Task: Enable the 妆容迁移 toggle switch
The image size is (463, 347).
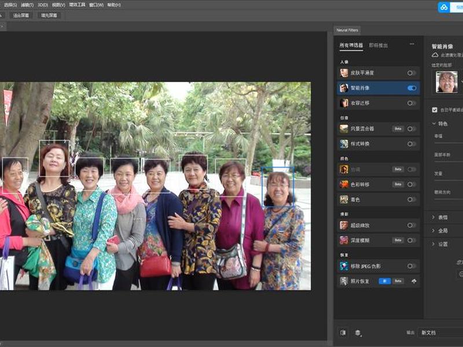Action: pos(411,103)
